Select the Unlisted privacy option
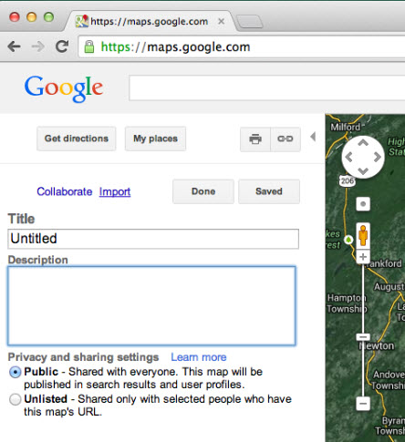The image size is (405, 442). click(x=15, y=399)
